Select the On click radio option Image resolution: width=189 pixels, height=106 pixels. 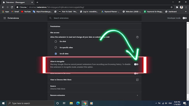coord(56,42)
